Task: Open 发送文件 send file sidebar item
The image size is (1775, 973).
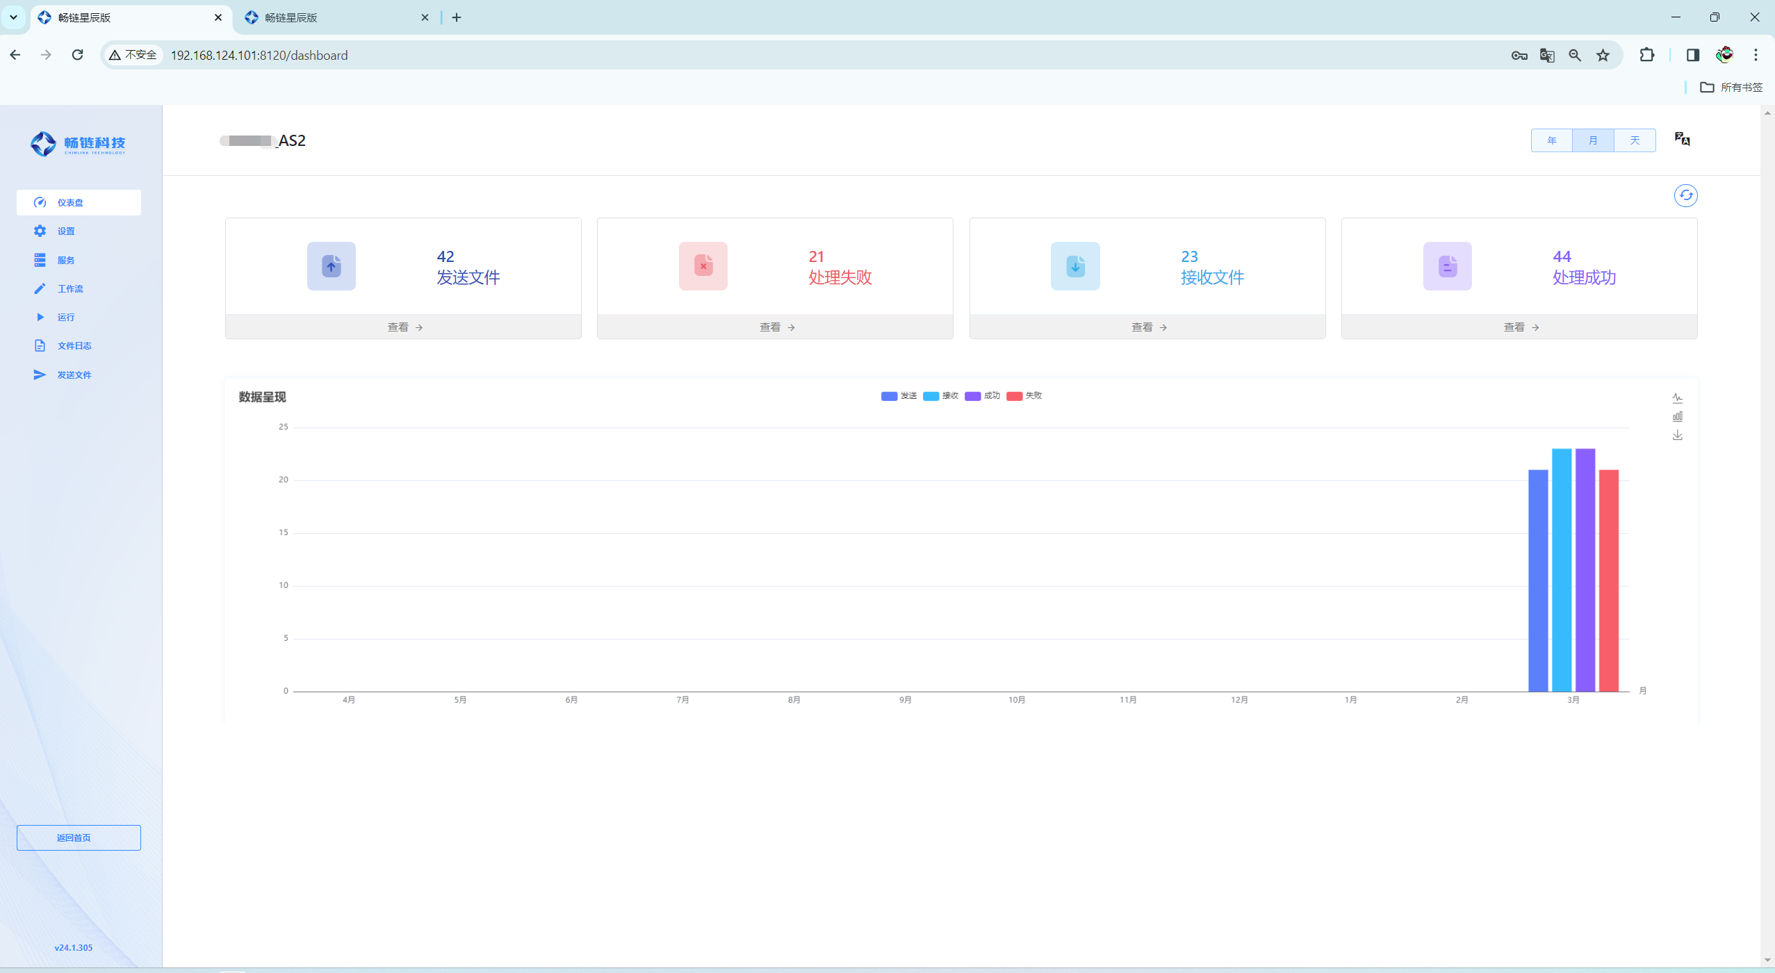Action: [x=74, y=375]
